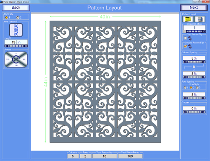Click the Second Pattern Flip arrows icon

(x=190, y=46)
